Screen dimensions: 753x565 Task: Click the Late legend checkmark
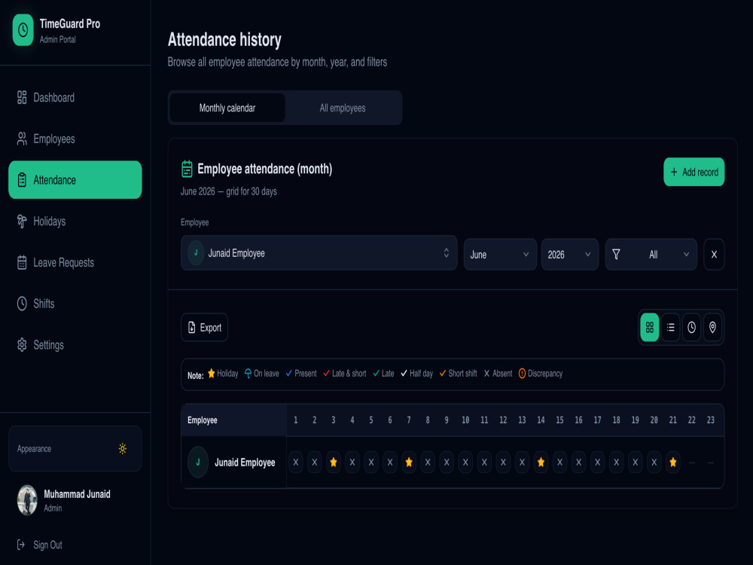tap(376, 374)
